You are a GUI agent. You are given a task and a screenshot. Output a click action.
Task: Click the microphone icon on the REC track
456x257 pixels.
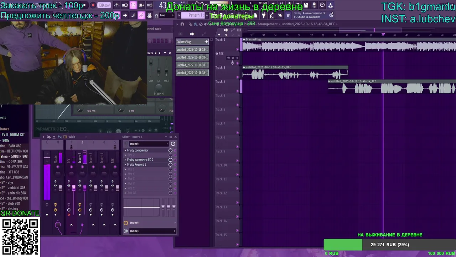[x=232, y=62]
